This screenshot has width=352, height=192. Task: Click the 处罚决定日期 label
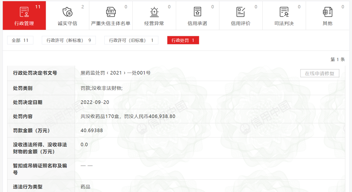pyautogui.click(x=28, y=102)
